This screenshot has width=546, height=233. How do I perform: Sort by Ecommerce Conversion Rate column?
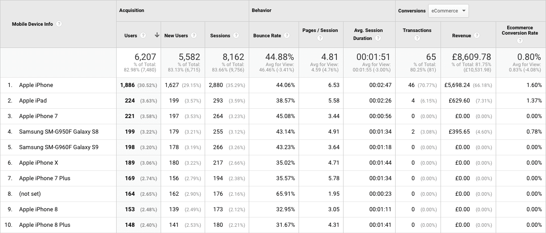[520, 30]
